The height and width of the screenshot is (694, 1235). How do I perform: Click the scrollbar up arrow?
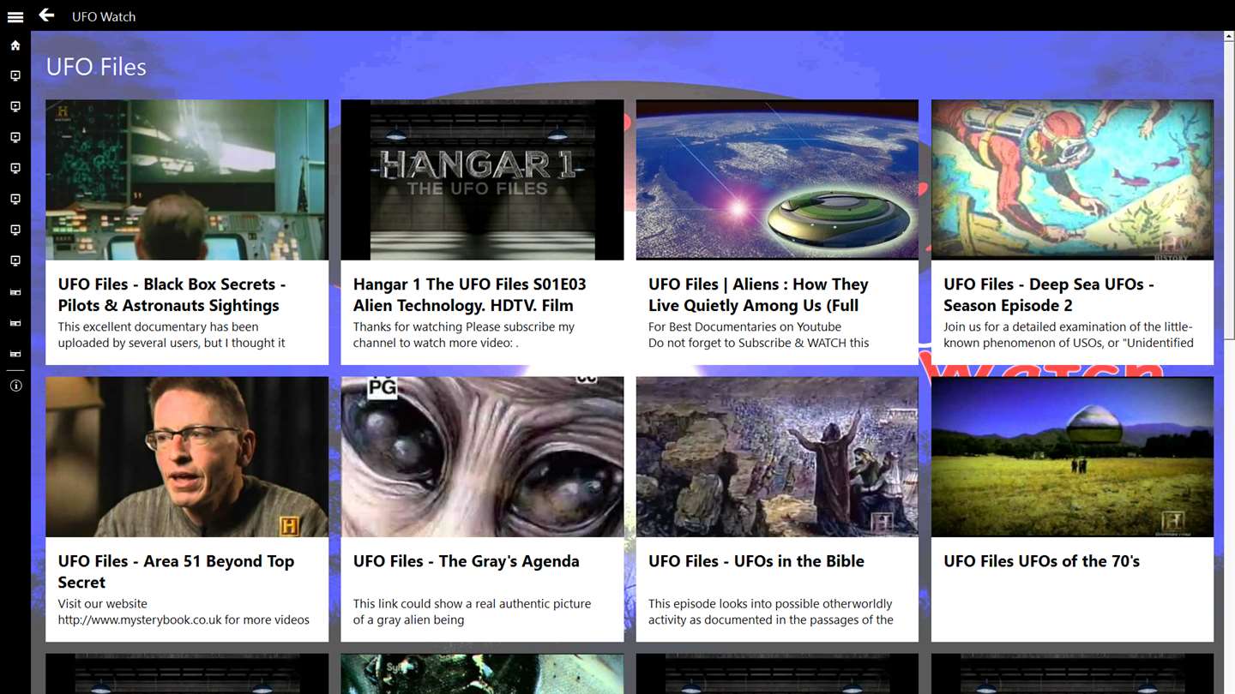1229,37
